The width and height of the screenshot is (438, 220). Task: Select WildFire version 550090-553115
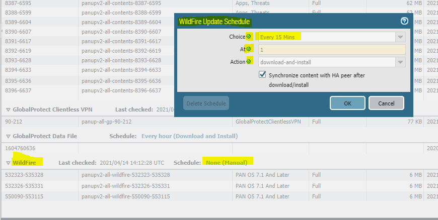pyautogui.click(x=24, y=196)
